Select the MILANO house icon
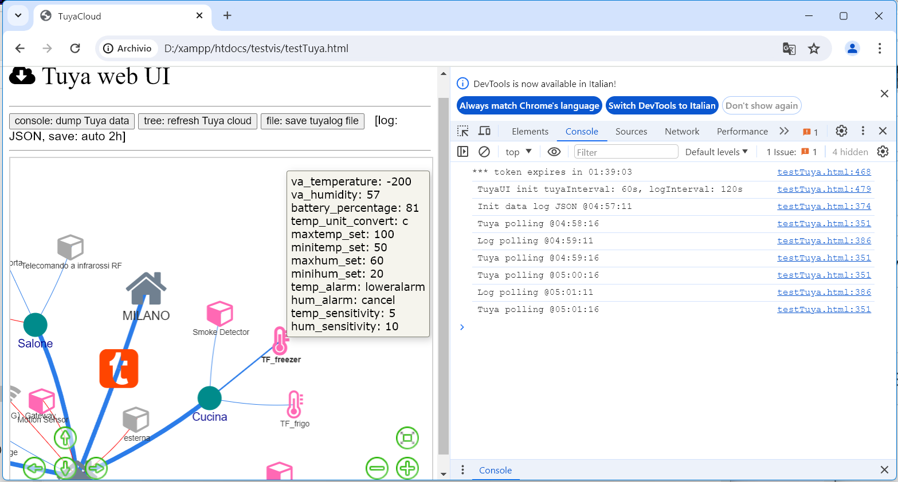Image resolution: width=898 pixels, height=482 pixels. click(146, 288)
